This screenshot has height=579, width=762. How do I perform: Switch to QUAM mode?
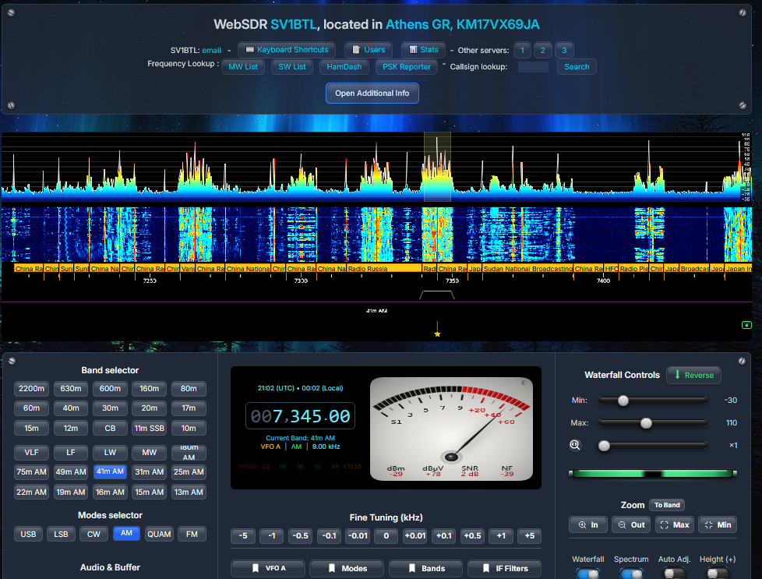click(159, 534)
